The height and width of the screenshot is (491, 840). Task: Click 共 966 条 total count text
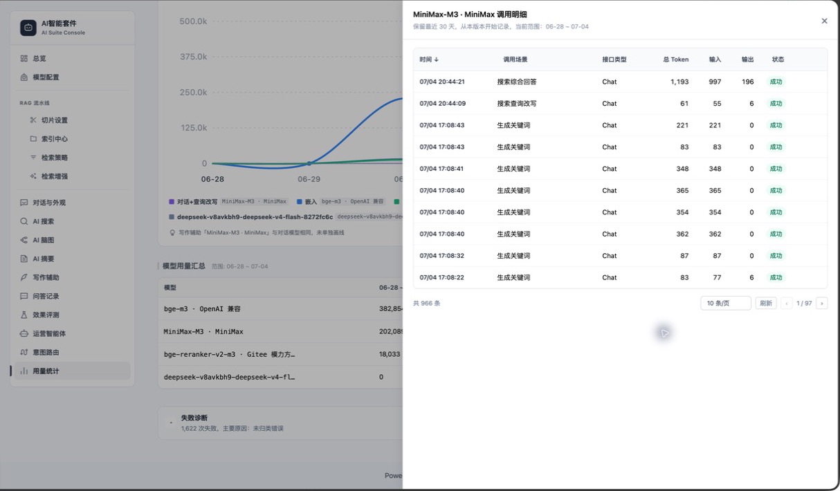(x=426, y=303)
